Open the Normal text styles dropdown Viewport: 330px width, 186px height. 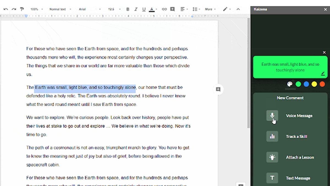click(59, 9)
